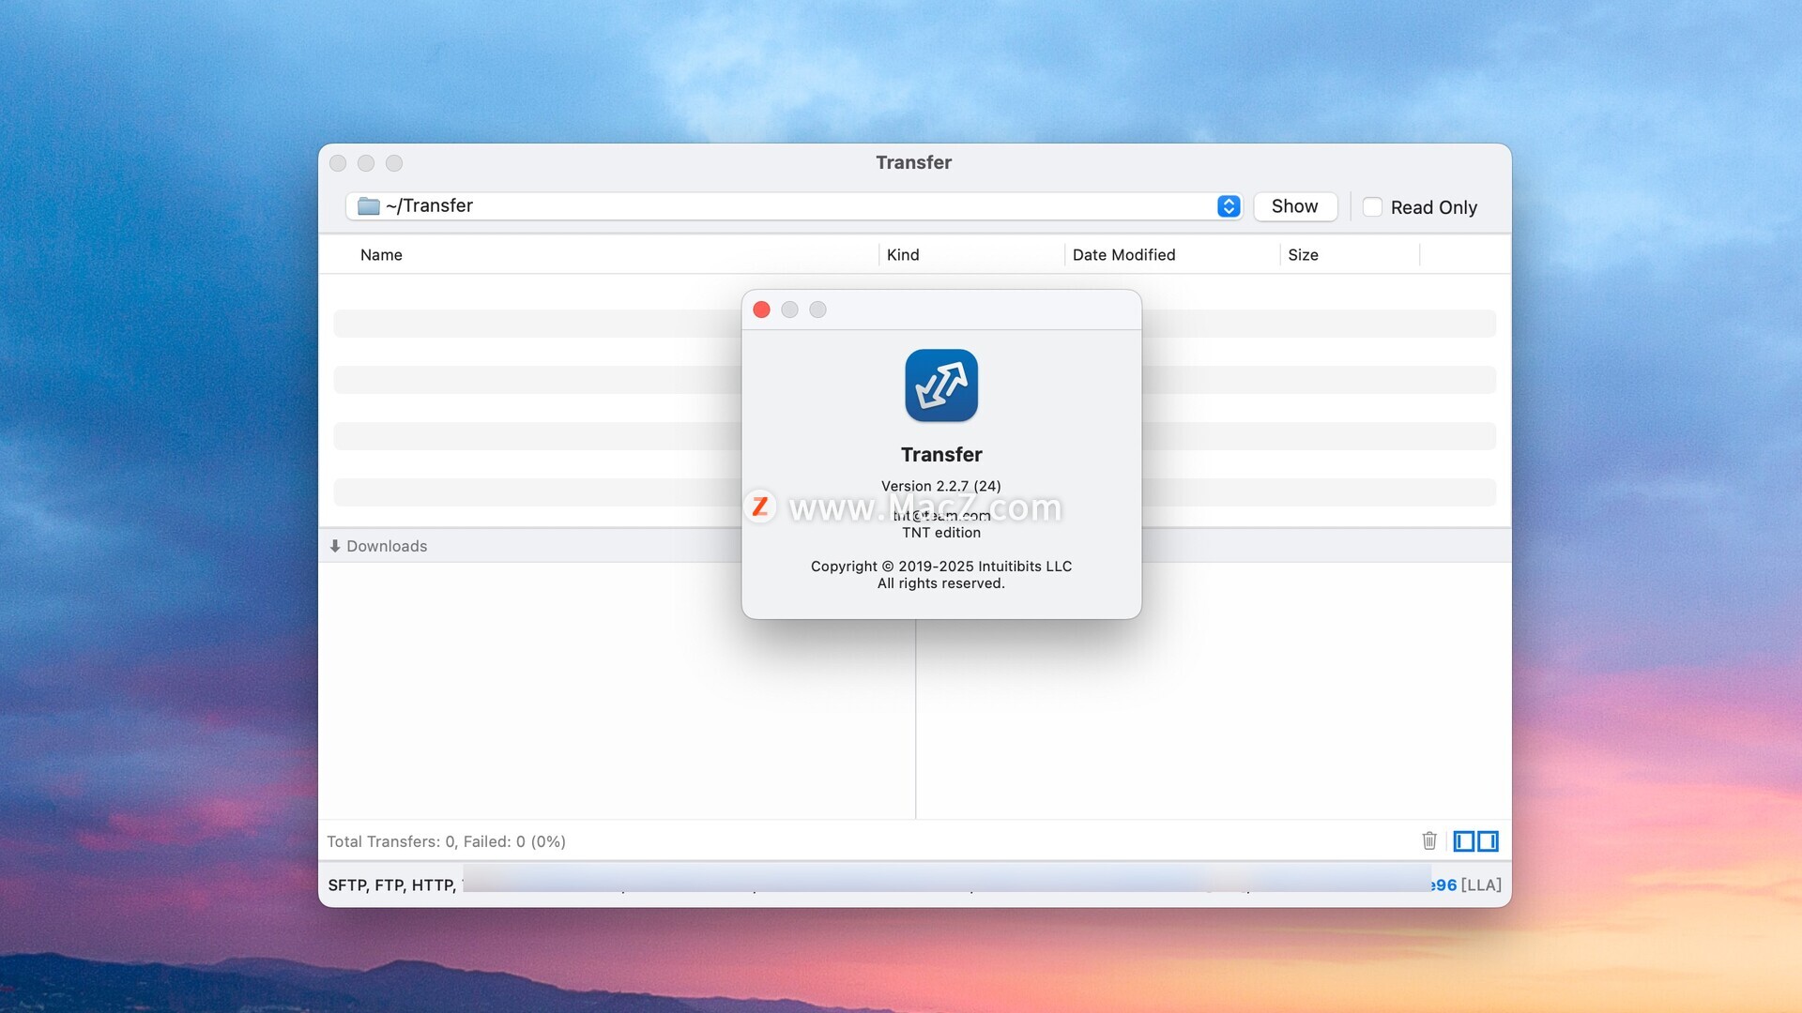Toggle the left pane layout icon
The height and width of the screenshot is (1013, 1802).
[x=1464, y=841]
